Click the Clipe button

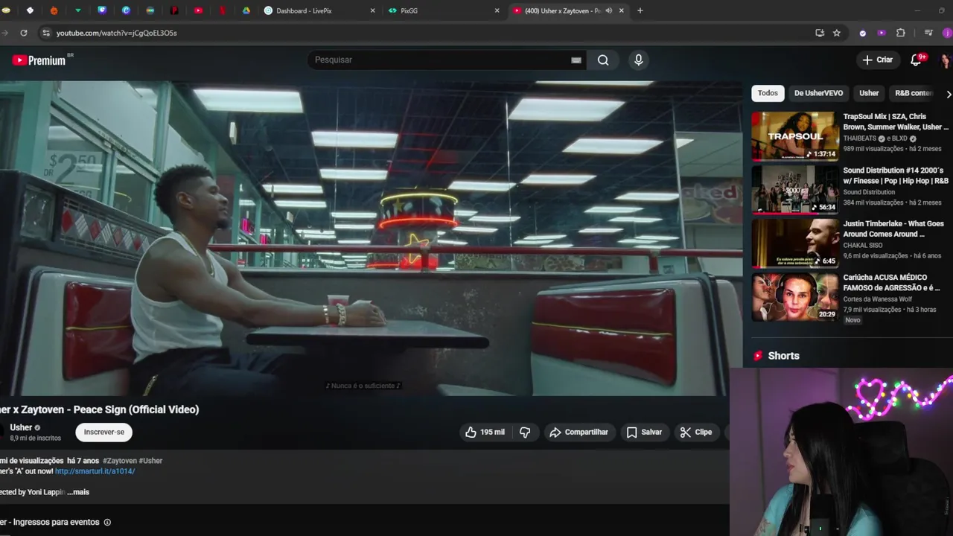pos(695,433)
